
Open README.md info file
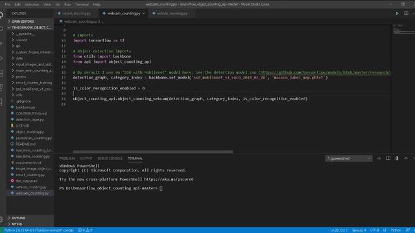pos(25,144)
